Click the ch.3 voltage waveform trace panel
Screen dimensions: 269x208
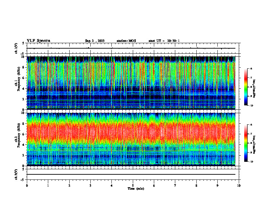(133, 174)
